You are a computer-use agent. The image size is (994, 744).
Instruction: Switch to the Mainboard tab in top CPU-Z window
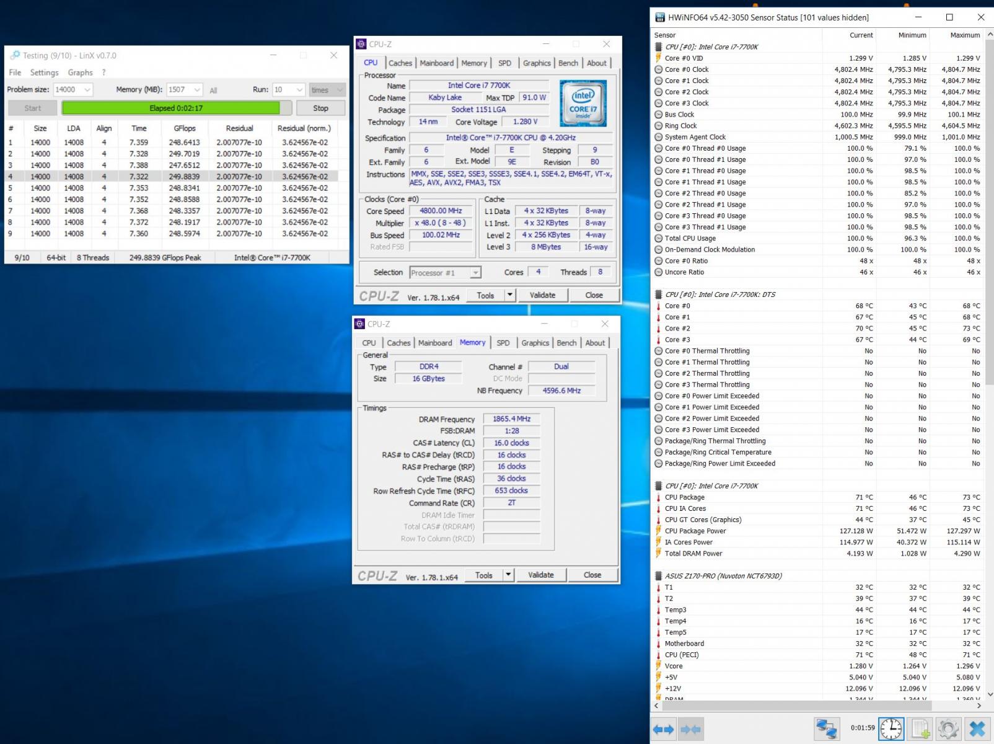tap(436, 63)
